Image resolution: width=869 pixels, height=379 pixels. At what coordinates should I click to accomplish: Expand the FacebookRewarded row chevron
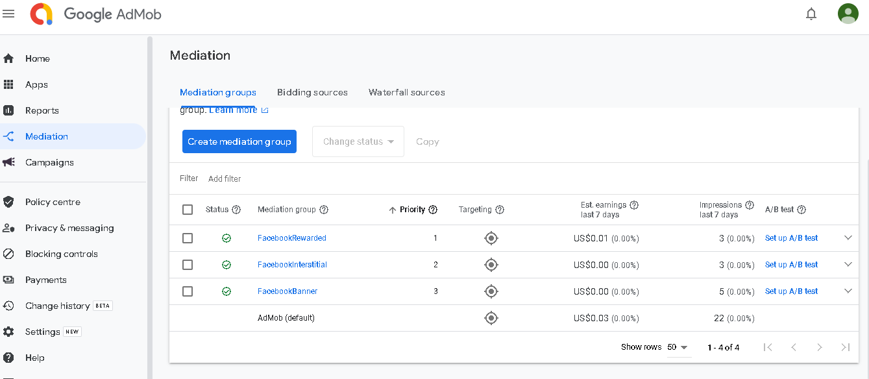(x=848, y=238)
